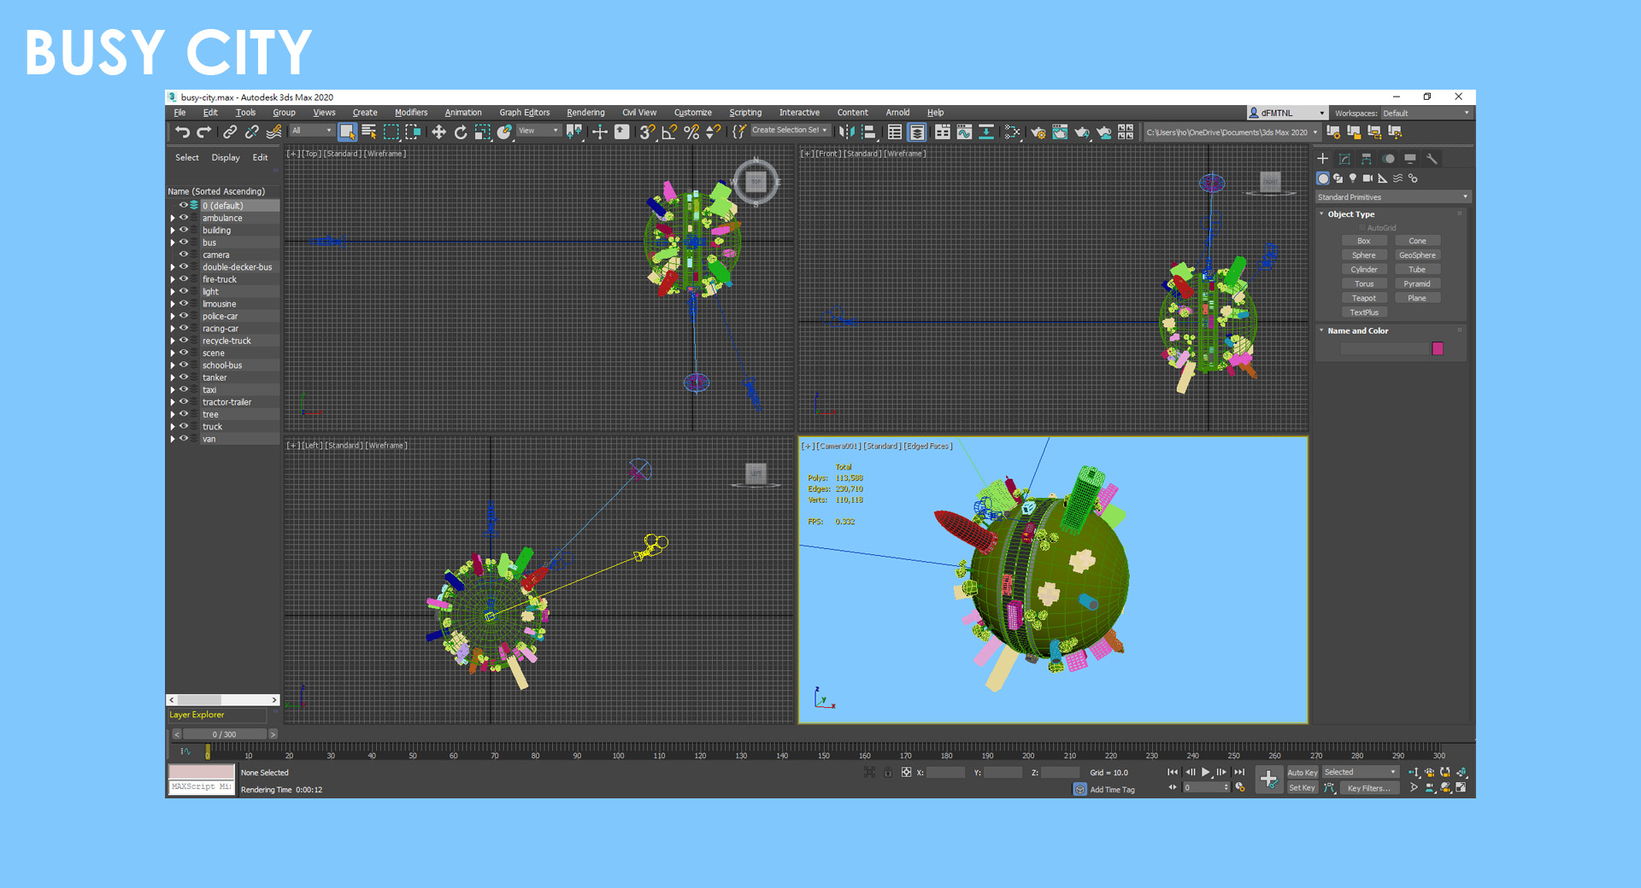
Task: Create a Teapot primitive
Action: [1363, 298]
